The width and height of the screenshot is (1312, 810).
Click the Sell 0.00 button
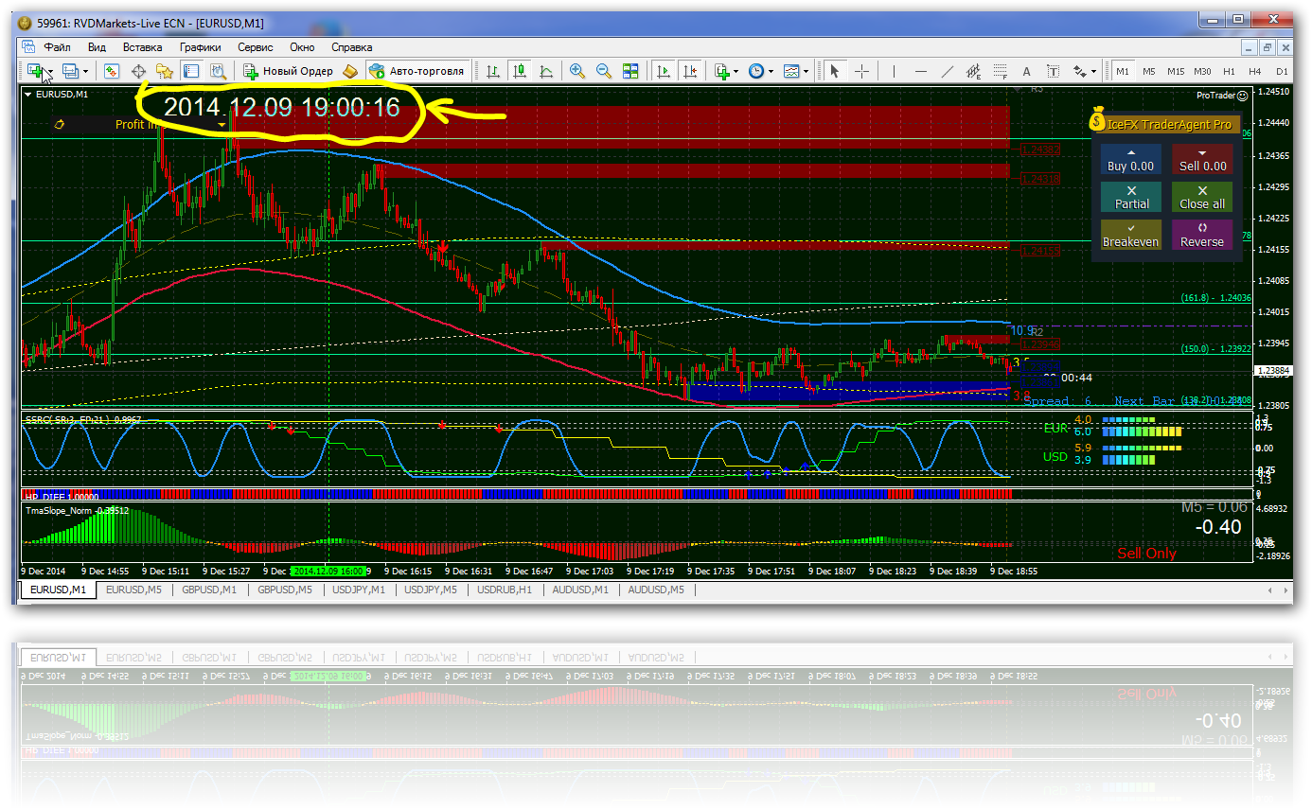(x=1203, y=159)
